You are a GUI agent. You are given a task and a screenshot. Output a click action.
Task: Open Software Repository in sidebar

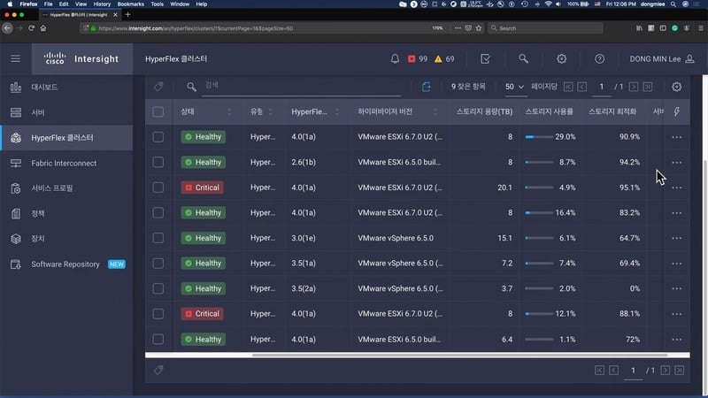click(65, 264)
